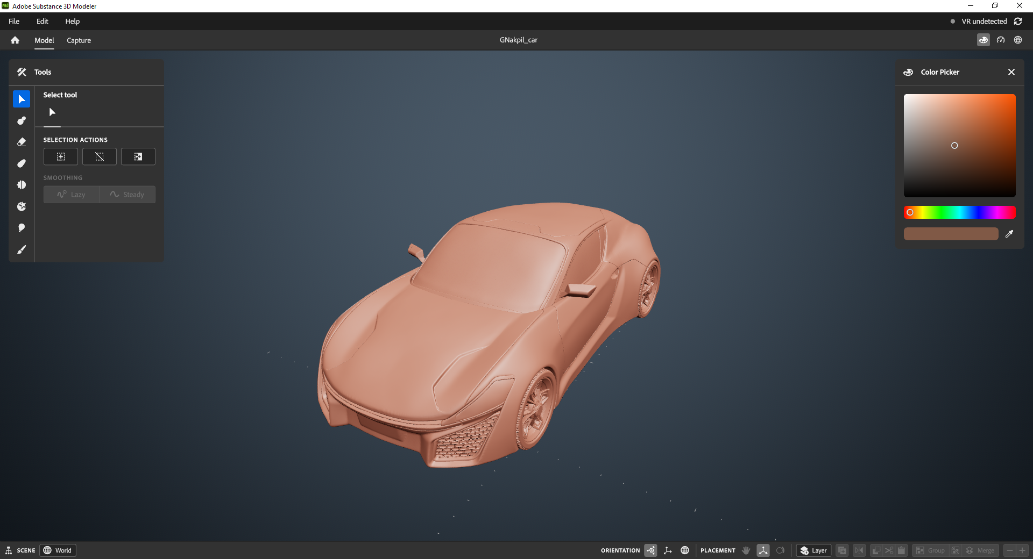Close the Color Picker panel
This screenshot has height=559, width=1033.
pos(1011,72)
